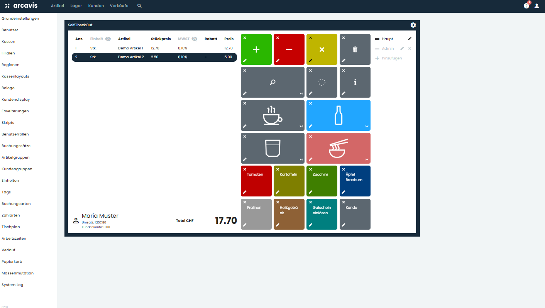The image size is (545, 308).
Task: Click the blue bottle drinks tile
Action: 338,115
